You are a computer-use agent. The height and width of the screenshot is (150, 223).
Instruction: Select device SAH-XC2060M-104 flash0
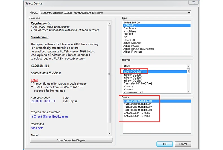tap(157, 101)
